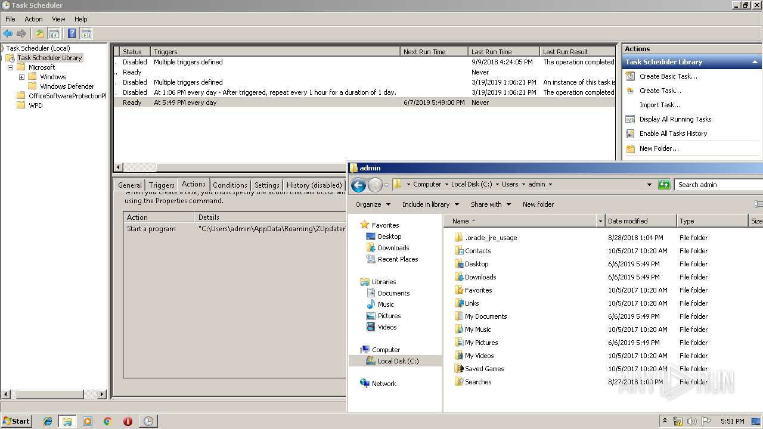Open the Organize dropdown in Explorer
The height and width of the screenshot is (429, 763).
(373, 204)
